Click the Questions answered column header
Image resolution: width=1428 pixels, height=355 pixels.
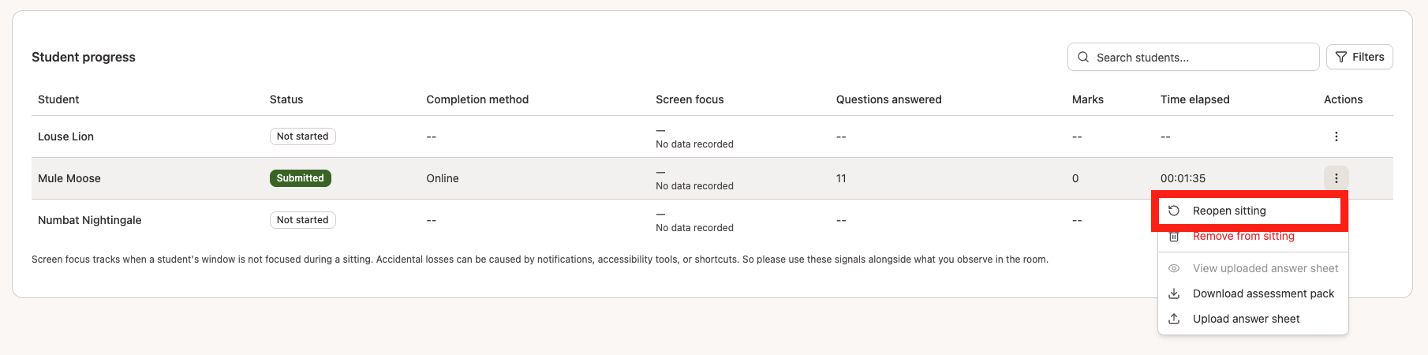pyautogui.click(x=889, y=99)
